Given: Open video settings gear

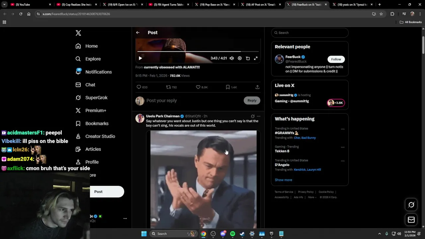Looking at the screenshot, I should pos(240,58).
